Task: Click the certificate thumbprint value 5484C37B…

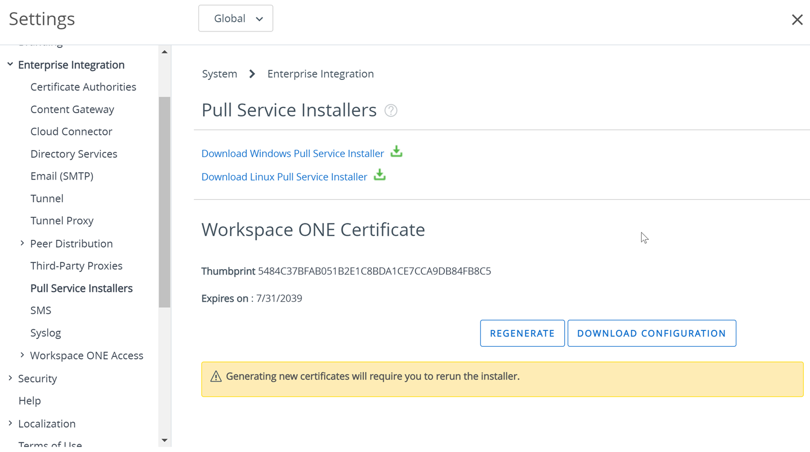Action: tap(375, 271)
